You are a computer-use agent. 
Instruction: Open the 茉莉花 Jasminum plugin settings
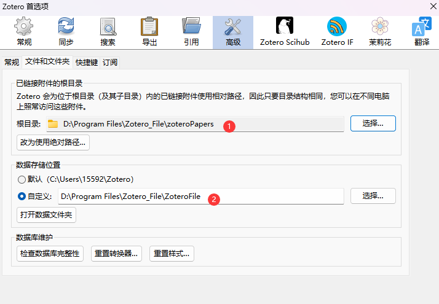click(x=380, y=32)
